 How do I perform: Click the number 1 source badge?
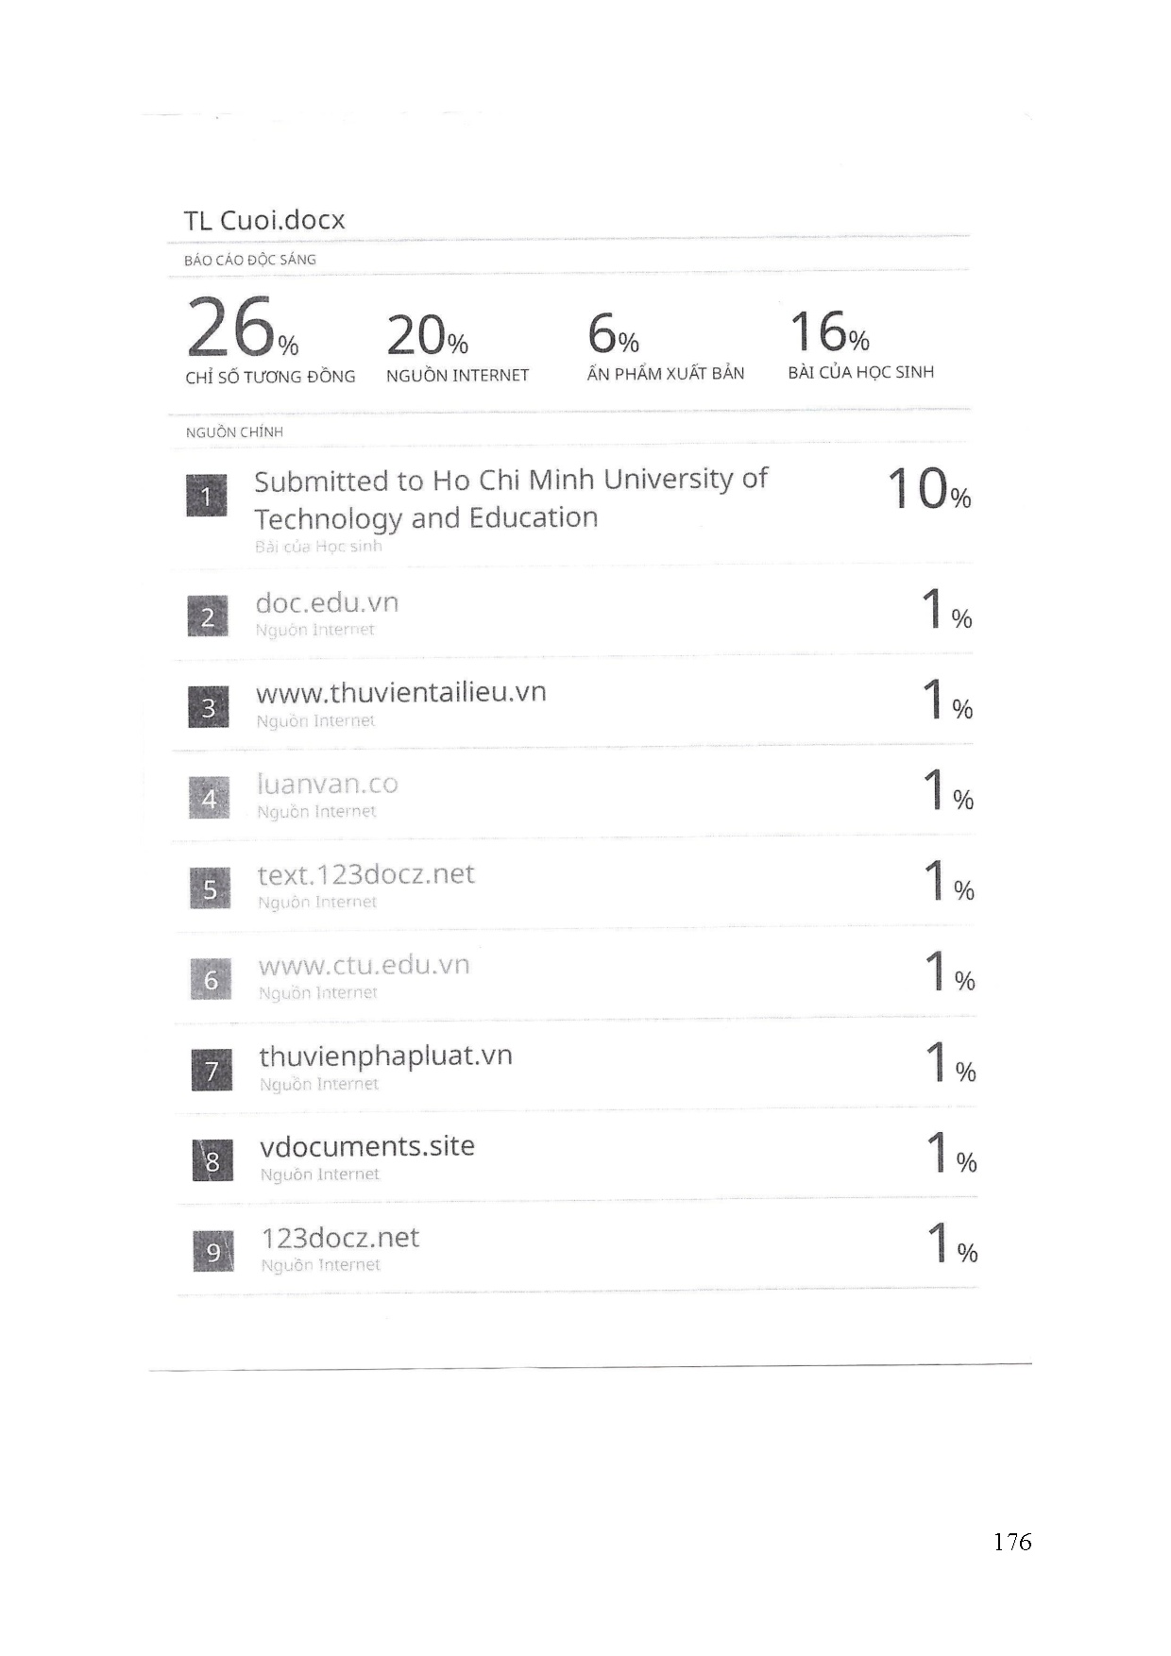[x=207, y=497]
